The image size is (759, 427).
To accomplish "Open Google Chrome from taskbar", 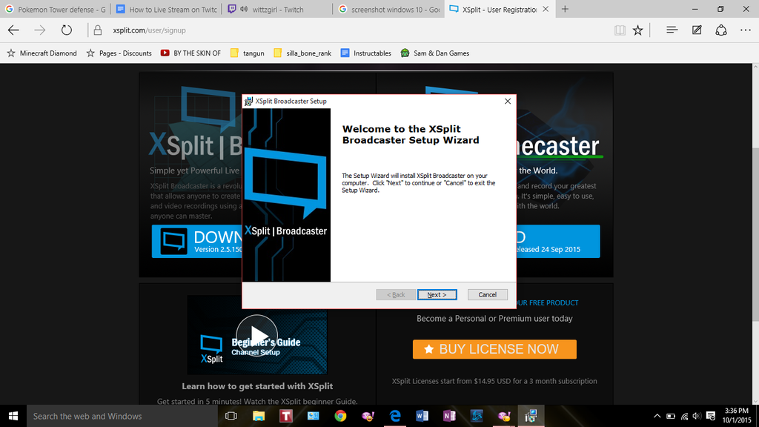I will pos(340,416).
